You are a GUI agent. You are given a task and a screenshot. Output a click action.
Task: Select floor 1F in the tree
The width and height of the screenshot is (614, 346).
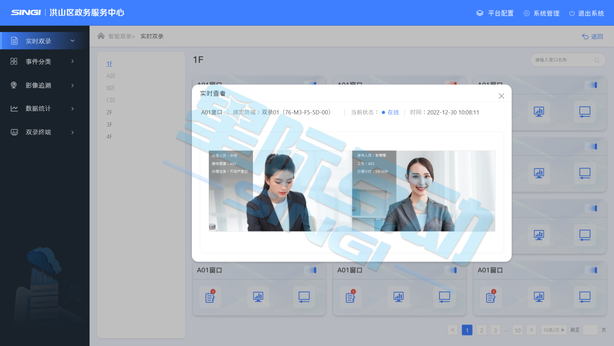point(110,64)
